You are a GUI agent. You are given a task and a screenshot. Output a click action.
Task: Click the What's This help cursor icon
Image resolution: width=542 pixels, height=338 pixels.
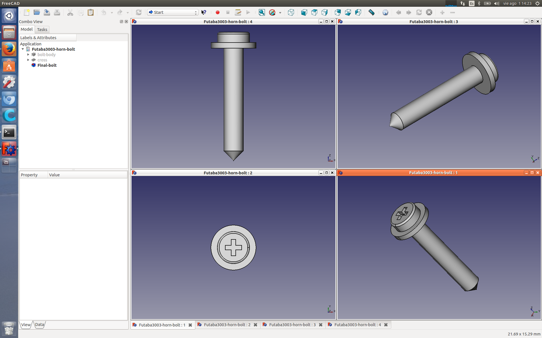click(x=204, y=13)
